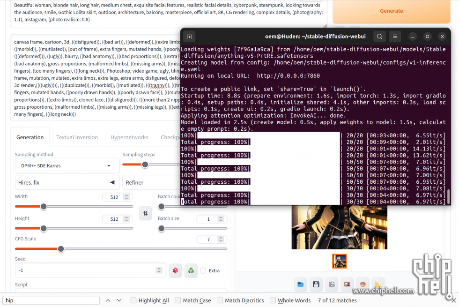Viewport: 459px width, 307px height.
Task: Swap width and height with arrows icon
Action: tap(146, 213)
